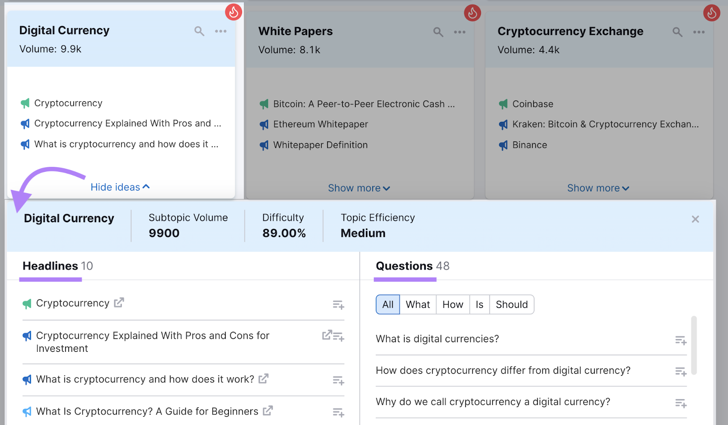
Task: Open the three-dot menu on White Papers card
Action: pyautogui.click(x=460, y=32)
